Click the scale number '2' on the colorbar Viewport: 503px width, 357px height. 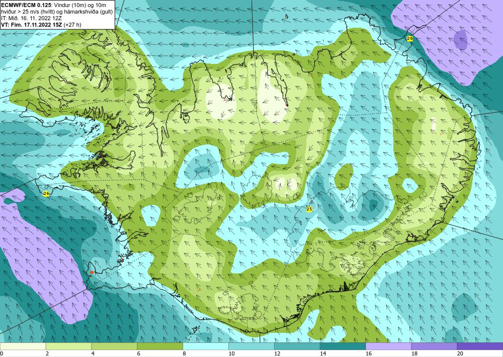click(x=47, y=354)
